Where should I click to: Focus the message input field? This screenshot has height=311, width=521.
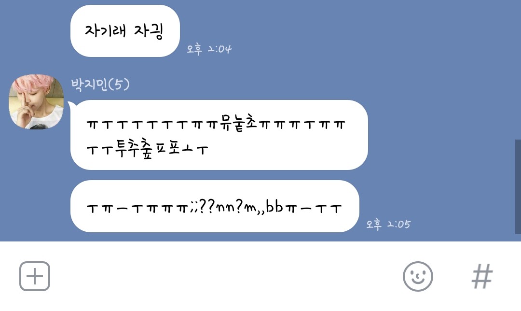(x=226, y=276)
